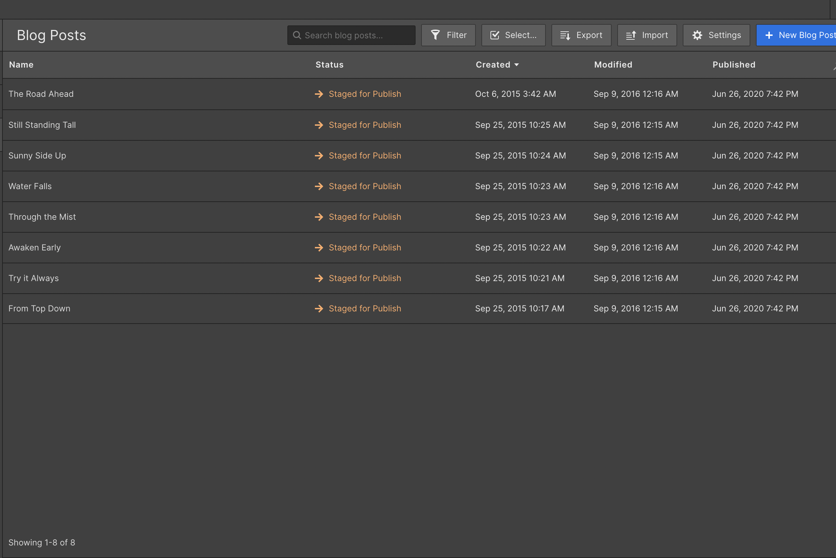Open the Try it Always post row
Viewport: 836px width, 558px height.
(x=33, y=278)
